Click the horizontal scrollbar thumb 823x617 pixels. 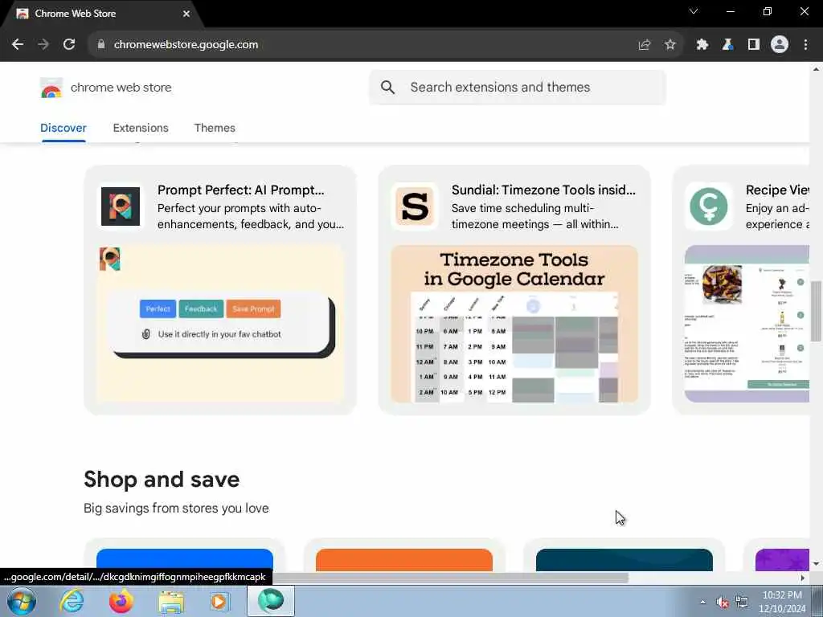[x=448, y=578]
